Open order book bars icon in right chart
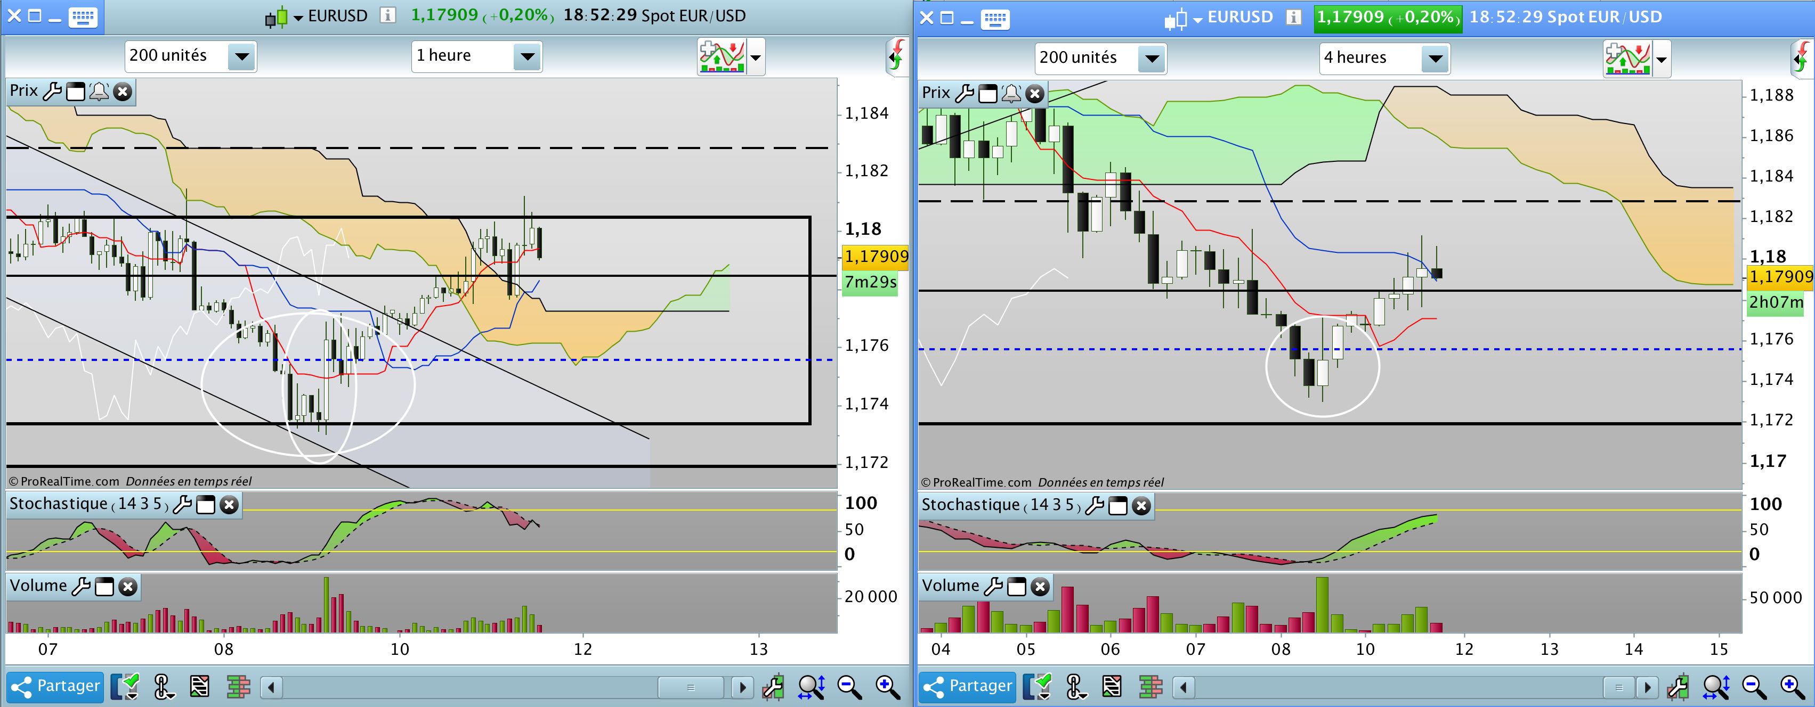Viewport: 1815px width, 707px height. pyautogui.click(x=1150, y=687)
